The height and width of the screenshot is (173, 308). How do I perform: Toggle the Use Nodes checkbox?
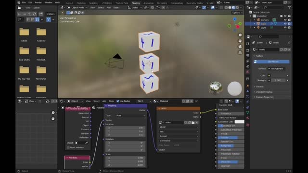[118, 101]
